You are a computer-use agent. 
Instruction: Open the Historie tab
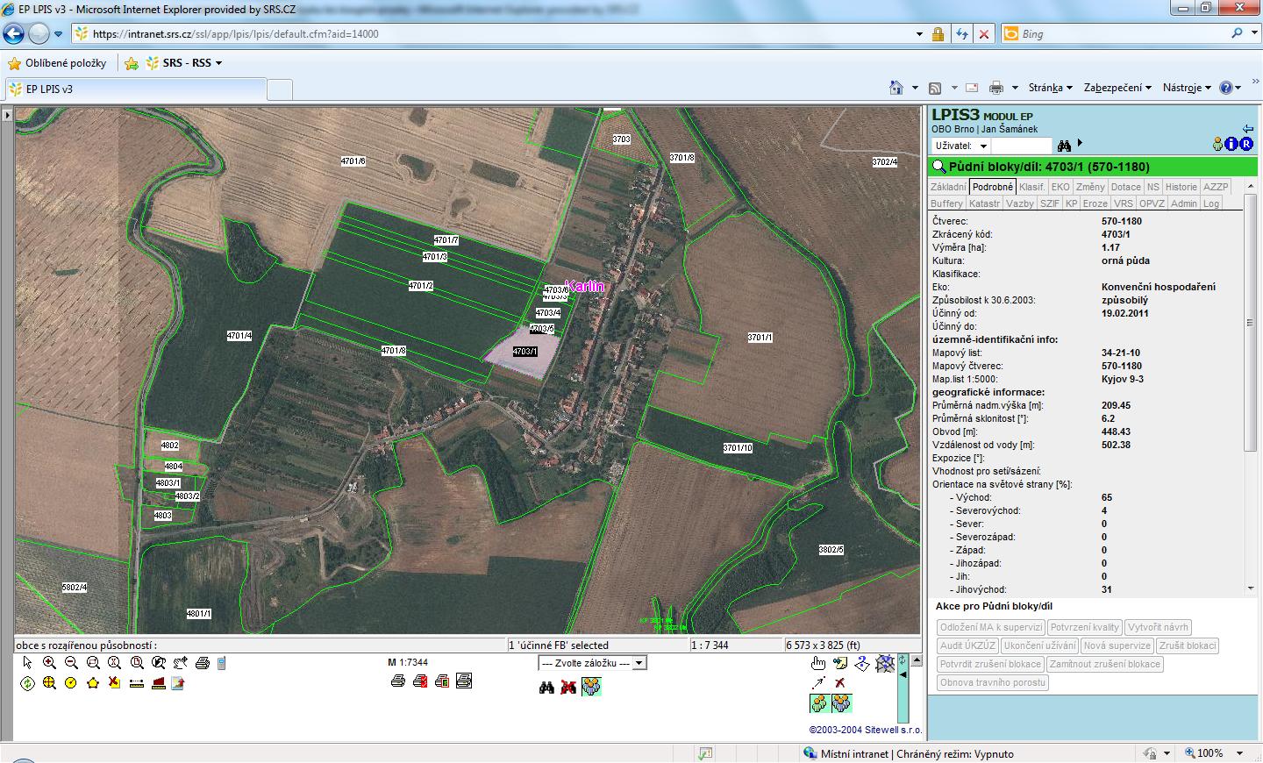[x=1181, y=187]
